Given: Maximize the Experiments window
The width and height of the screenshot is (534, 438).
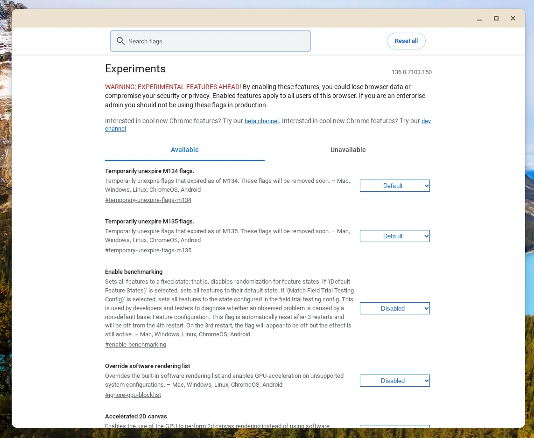Looking at the screenshot, I should click(x=496, y=19).
